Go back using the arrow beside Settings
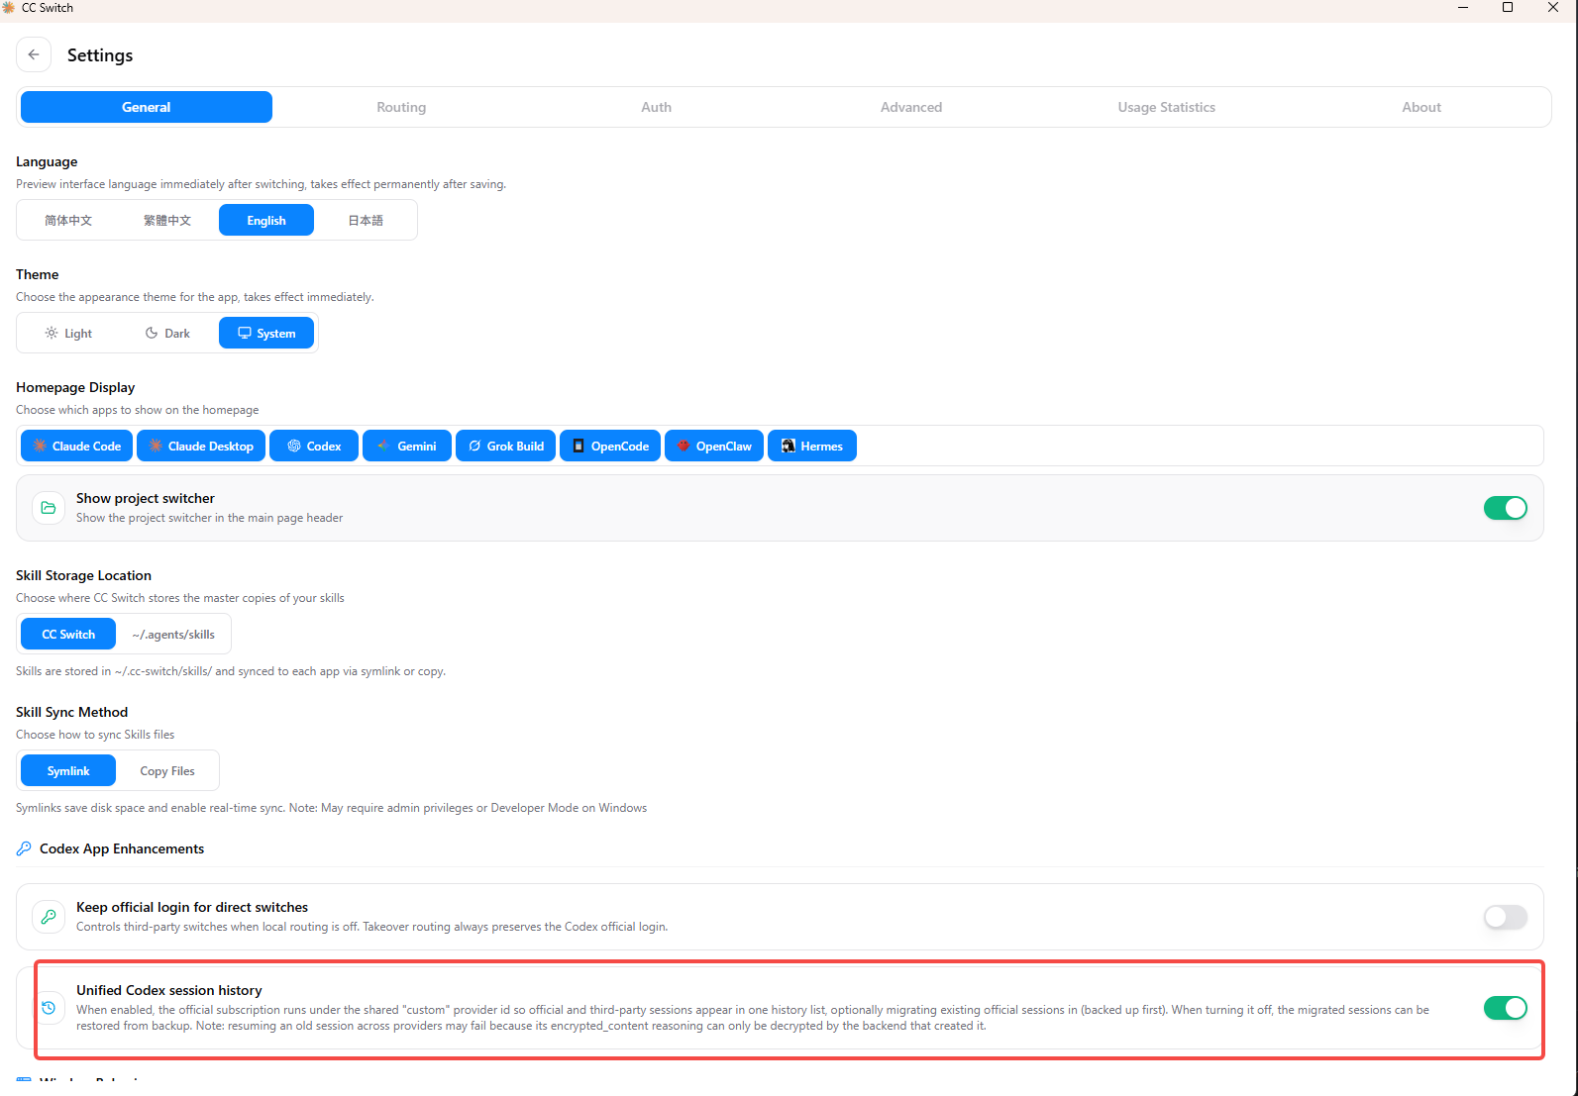The height and width of the screenshot is (1096, 1578). (x=34, y=54)
